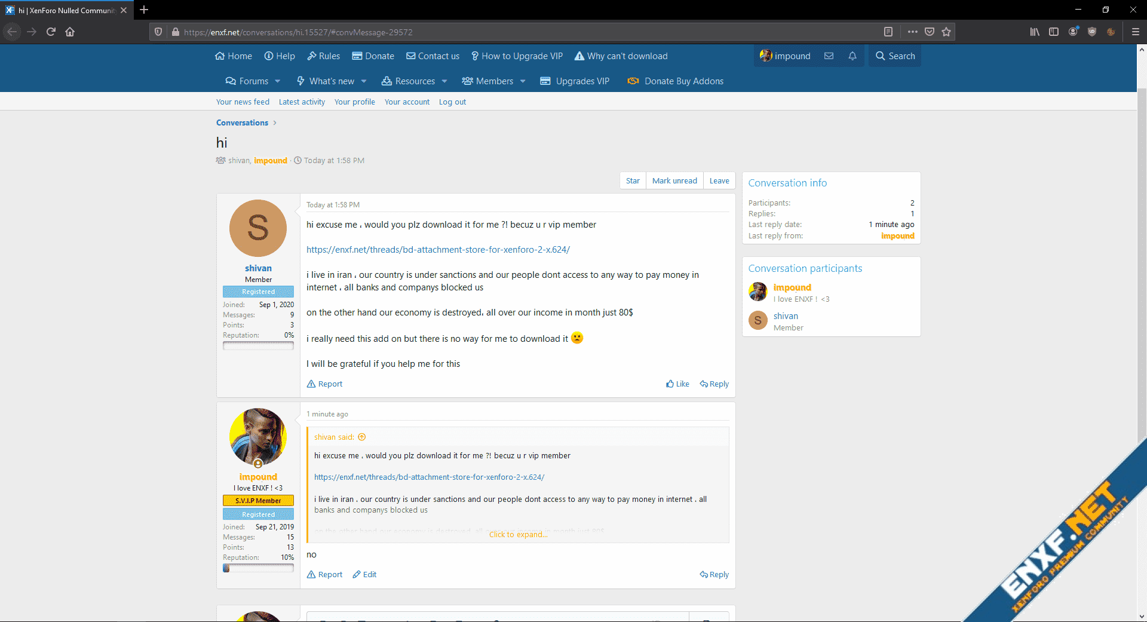This screenshot has height=622, width=1147.
Task: Click to expand the quoted message
Action: click(518, 535)
